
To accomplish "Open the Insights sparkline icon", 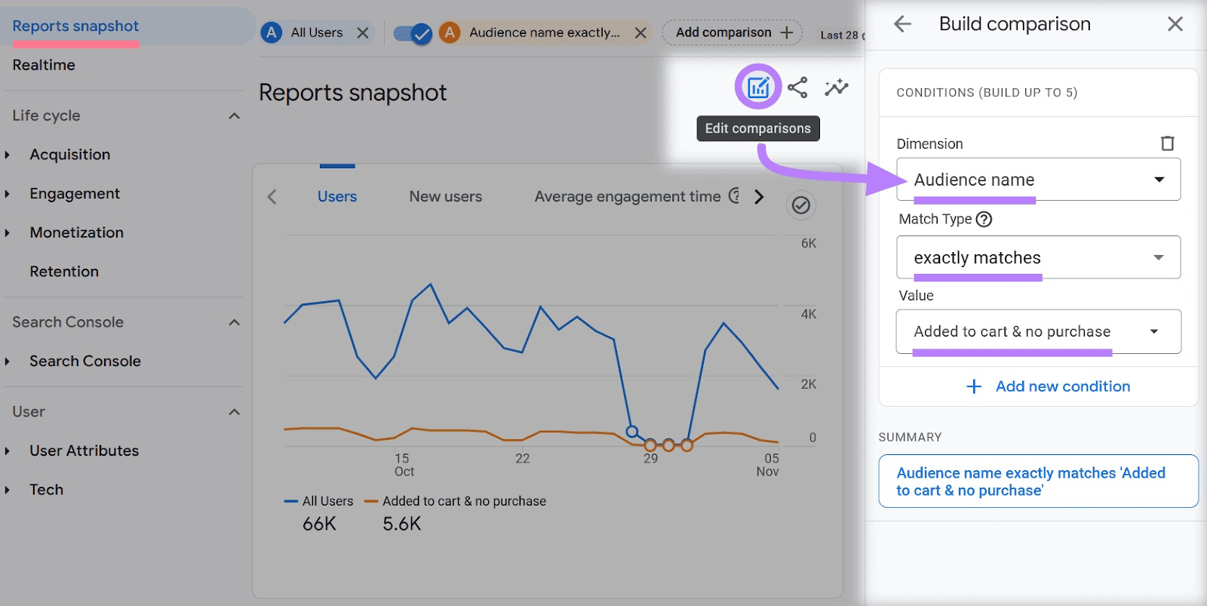I will (836, 88).
